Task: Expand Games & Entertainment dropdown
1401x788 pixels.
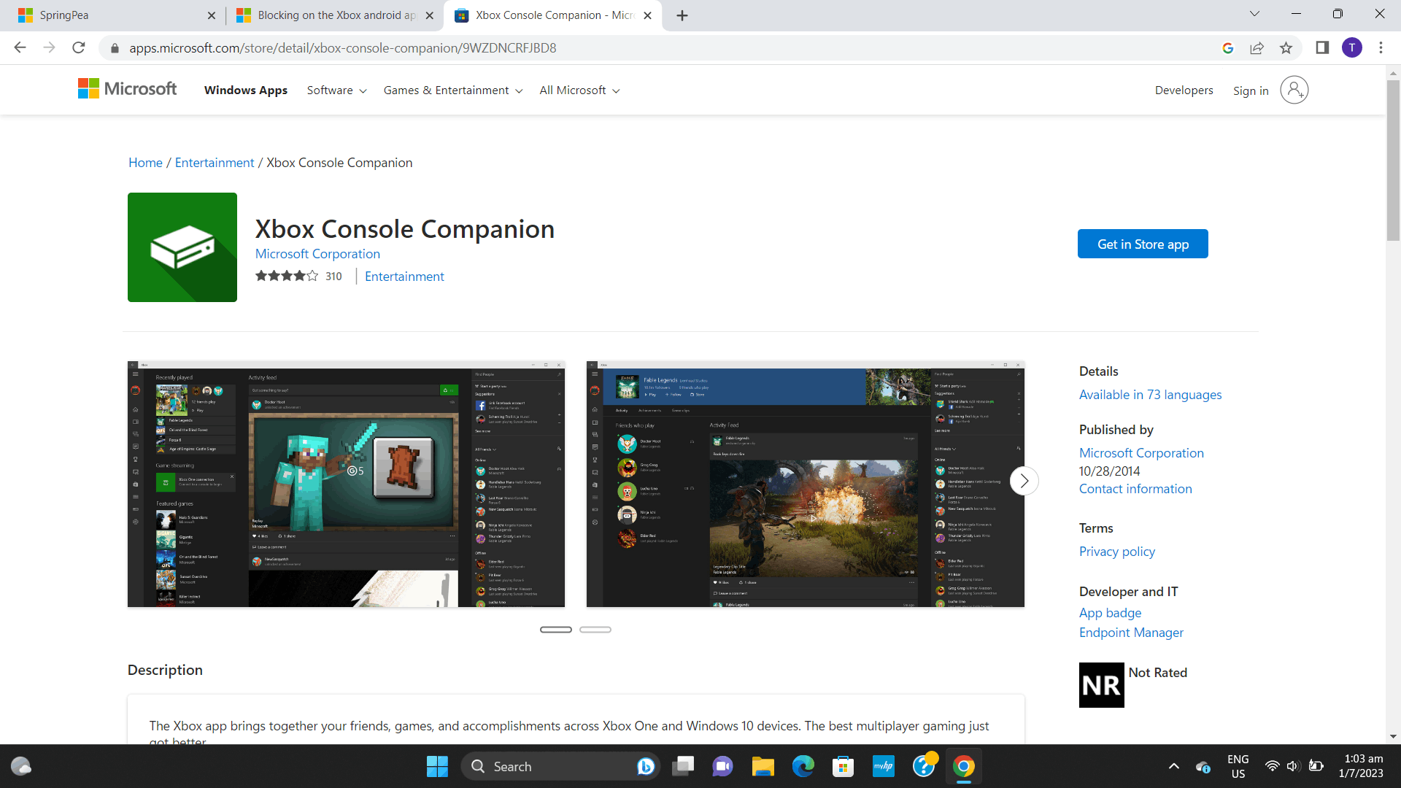Action: [x=453, y=90]
